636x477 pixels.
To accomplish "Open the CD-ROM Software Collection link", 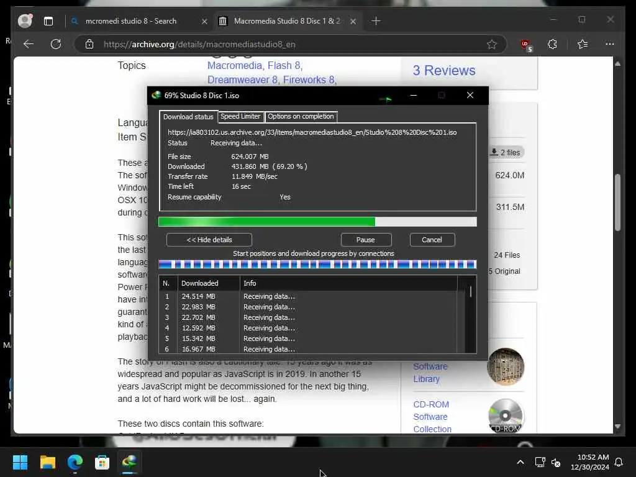I will [432, 417].
